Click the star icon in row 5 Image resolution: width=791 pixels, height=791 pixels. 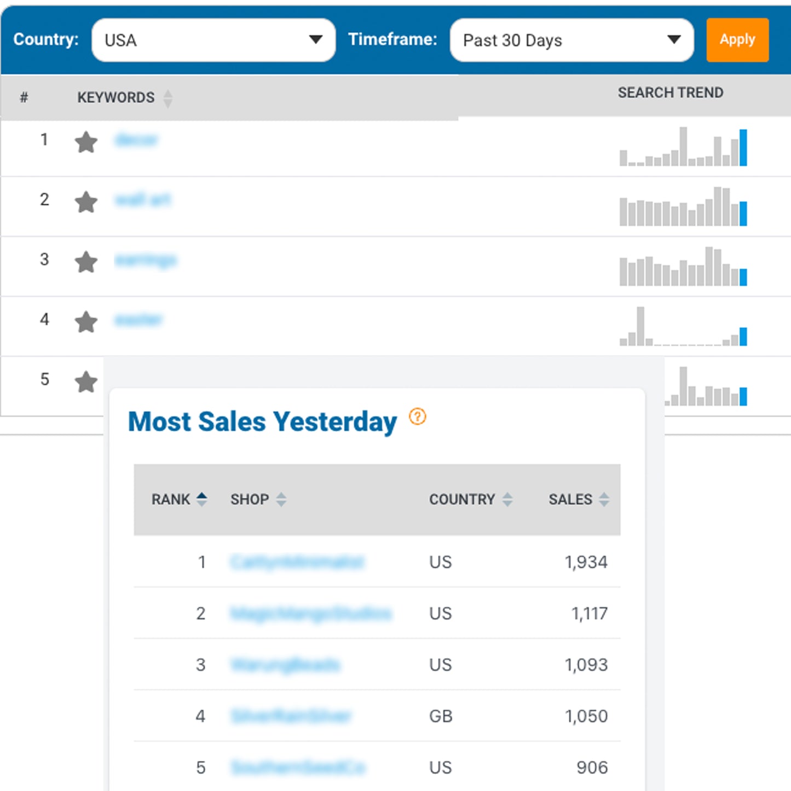point(86,382)
